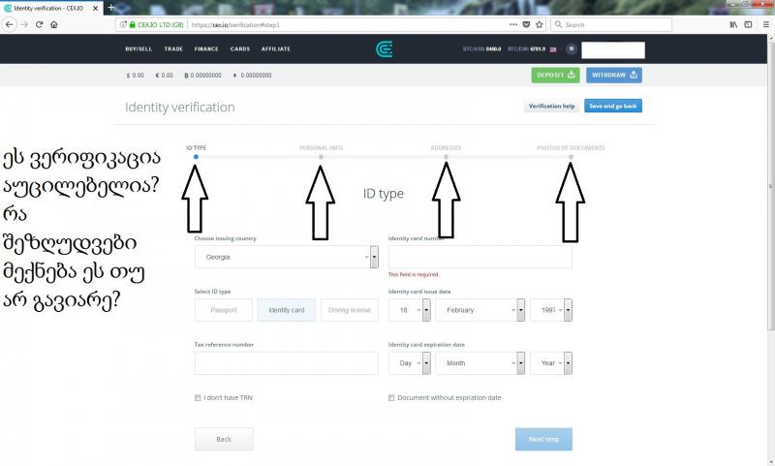The width and height of the screenshot is (775, 466).
Task: Open the issue date month dropdown
Action: (x=520, y=310)
